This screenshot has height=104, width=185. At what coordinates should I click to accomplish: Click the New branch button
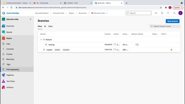[x=173, y=21]
